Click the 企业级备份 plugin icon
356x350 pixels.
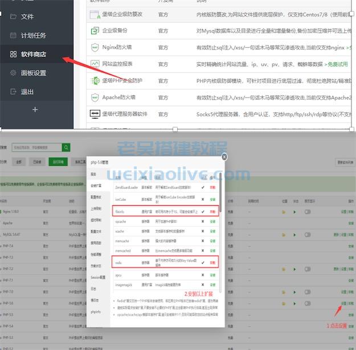point(95,31)
